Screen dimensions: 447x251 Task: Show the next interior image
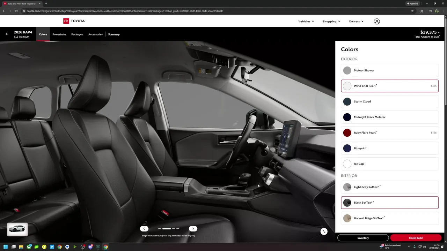coord(193,229)
